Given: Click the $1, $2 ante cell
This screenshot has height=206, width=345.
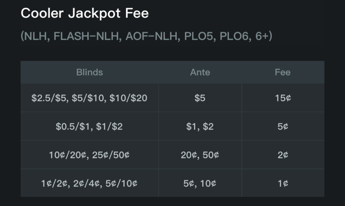Looking at the screenshot, I should (200, 126).
